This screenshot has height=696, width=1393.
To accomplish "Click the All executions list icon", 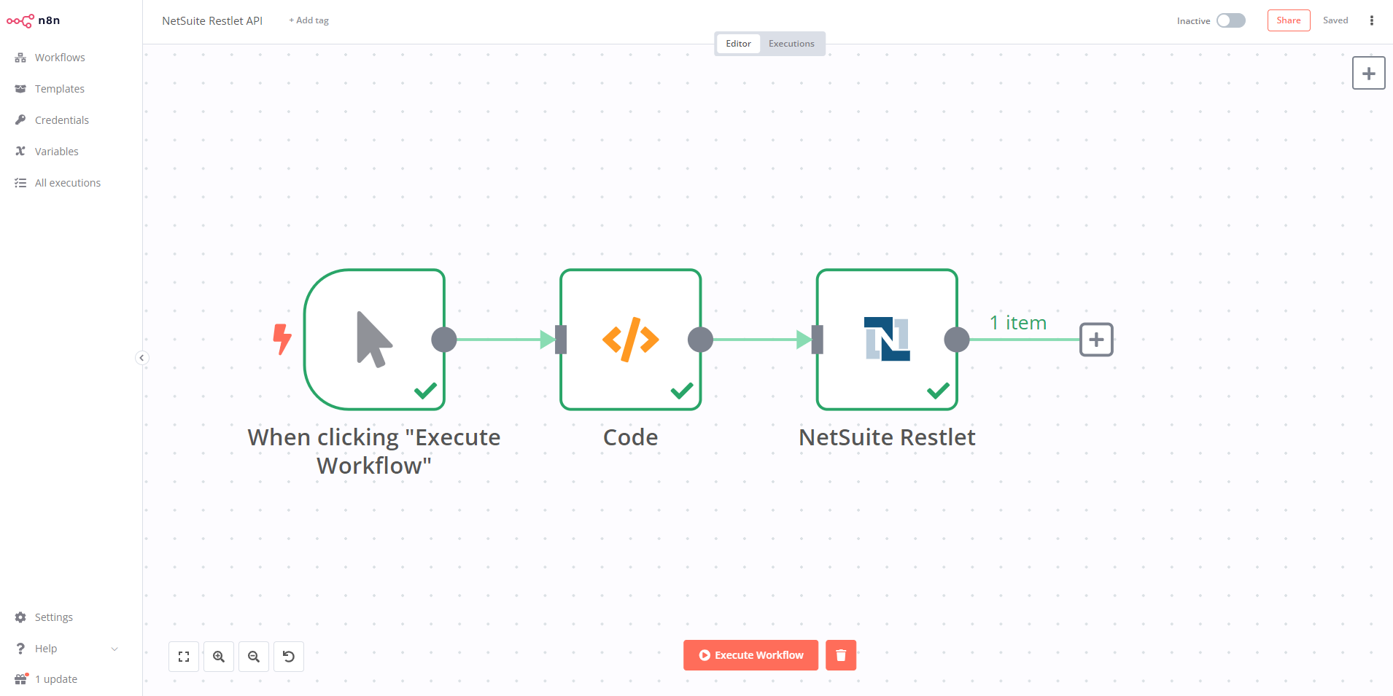I will [x=20, y=183].
